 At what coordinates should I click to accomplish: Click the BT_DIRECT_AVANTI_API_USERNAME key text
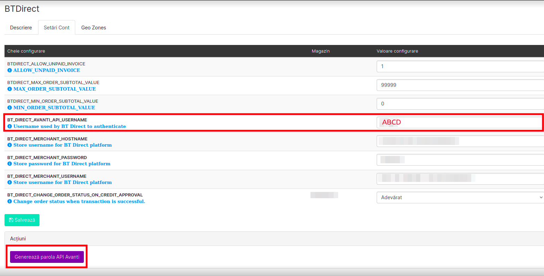(47, 120)
